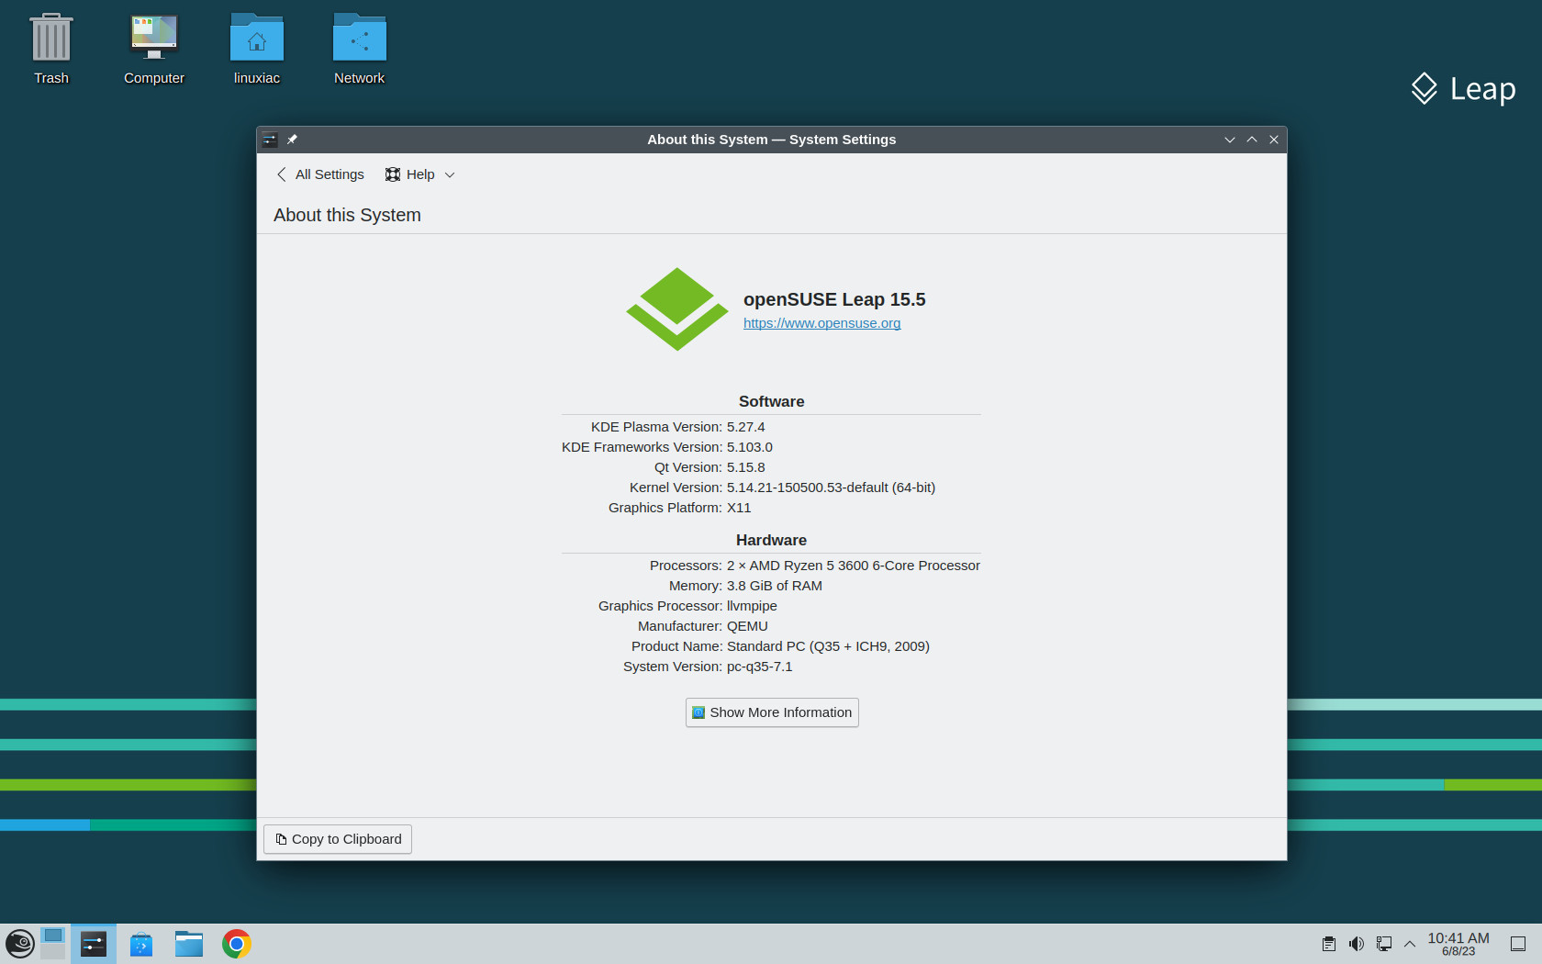Click the Graphics Processor llvmpipe value

tap(752, 606)
